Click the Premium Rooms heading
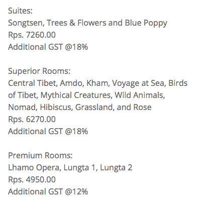This screenshot has width=216, height=203. point(40,155)
